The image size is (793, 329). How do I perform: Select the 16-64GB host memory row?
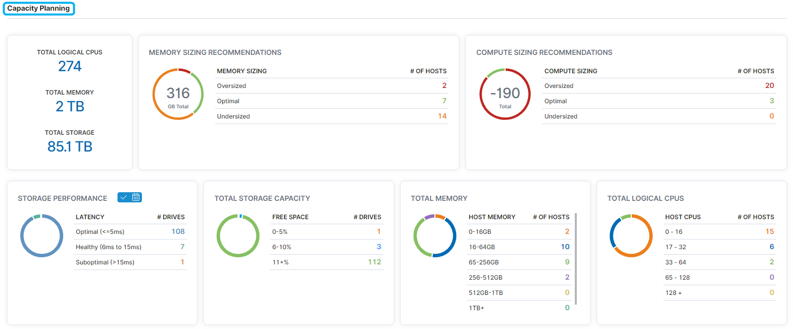(519, 247)
